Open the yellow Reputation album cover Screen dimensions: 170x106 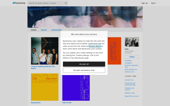[45, 87]
